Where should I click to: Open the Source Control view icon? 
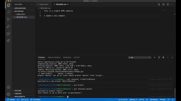[8, 19]
